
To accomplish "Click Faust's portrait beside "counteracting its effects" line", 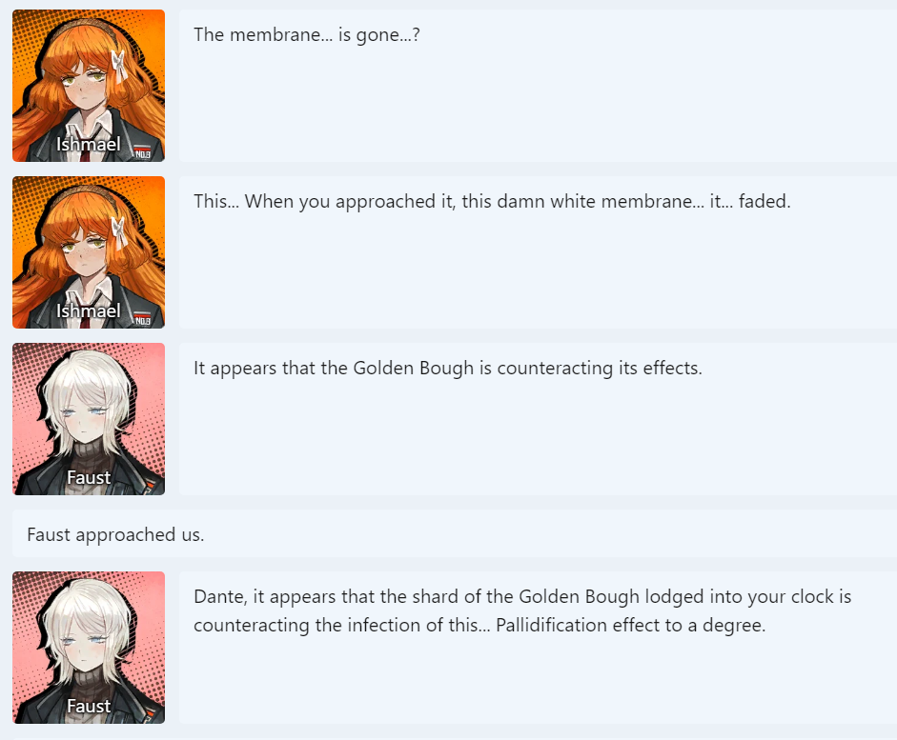I will pos(89,419).
